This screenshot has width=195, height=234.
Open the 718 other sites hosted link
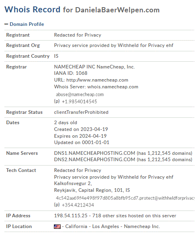[x=134, y=216]
